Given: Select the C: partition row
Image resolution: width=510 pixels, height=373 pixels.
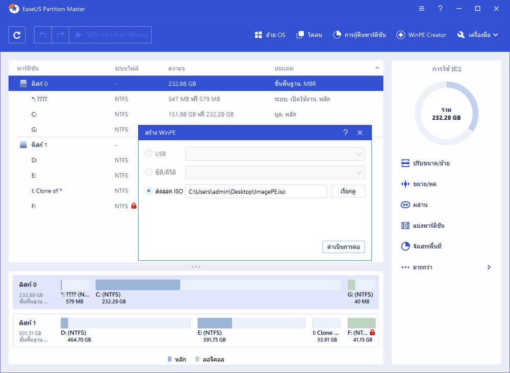Looking at the screenshot, I should [196, 114].
